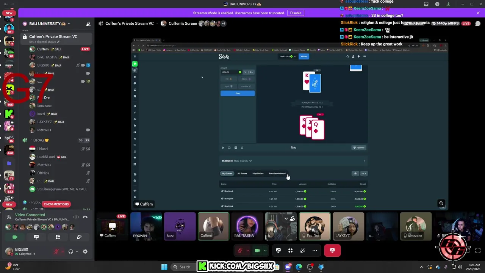Zoom the stream with the magnifier icon
This screenshot has height=273, width=485.
point(441,203)
